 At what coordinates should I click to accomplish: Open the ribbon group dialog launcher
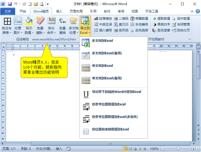click(189, 39)
